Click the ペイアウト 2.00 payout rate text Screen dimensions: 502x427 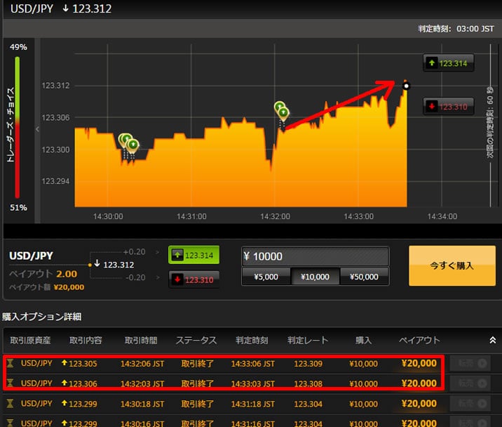(43, 274)
